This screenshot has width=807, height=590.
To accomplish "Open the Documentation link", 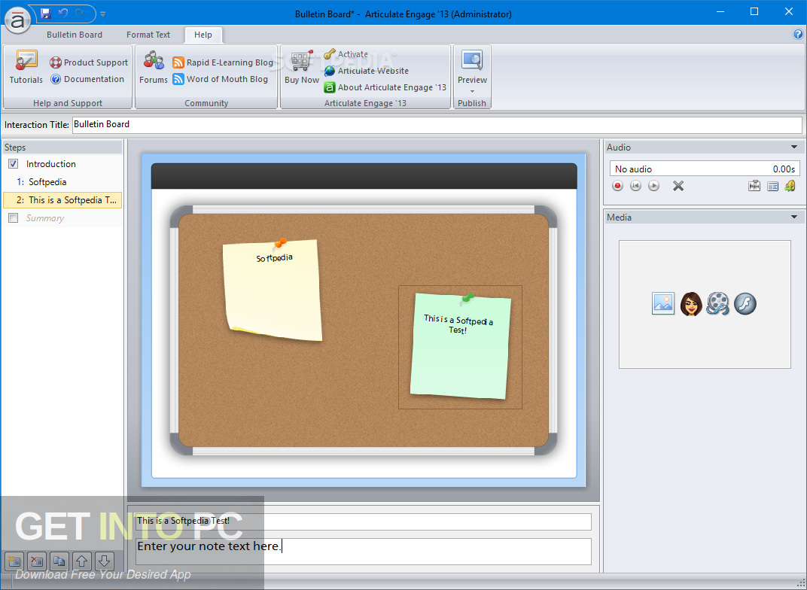I will pos(87,79).
